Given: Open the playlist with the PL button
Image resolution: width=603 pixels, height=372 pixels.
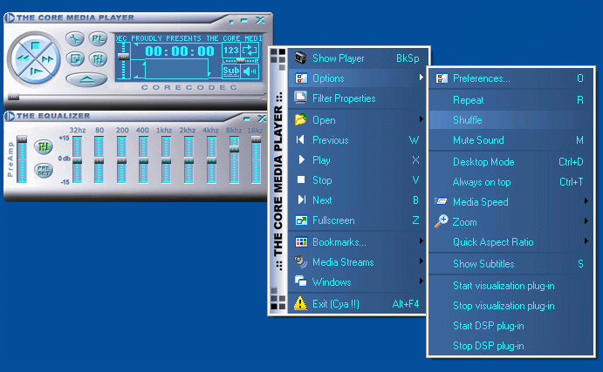Looking at the screenshot, I should pos(98,39).
